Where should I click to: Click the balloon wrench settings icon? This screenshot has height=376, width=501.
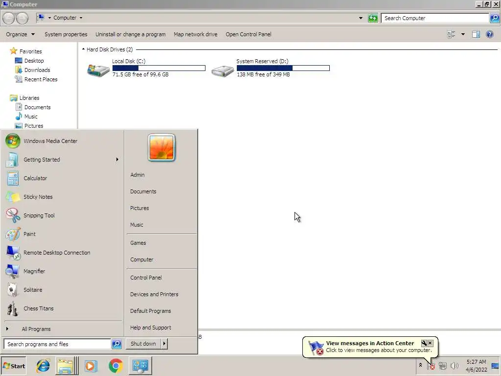pos(424,343)
